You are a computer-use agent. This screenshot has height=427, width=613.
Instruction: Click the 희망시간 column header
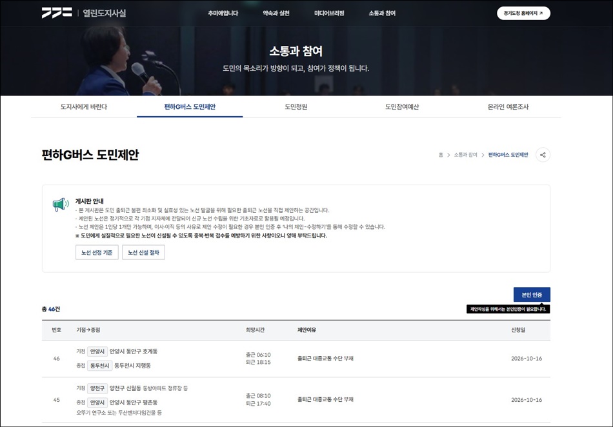pos(255,330)
